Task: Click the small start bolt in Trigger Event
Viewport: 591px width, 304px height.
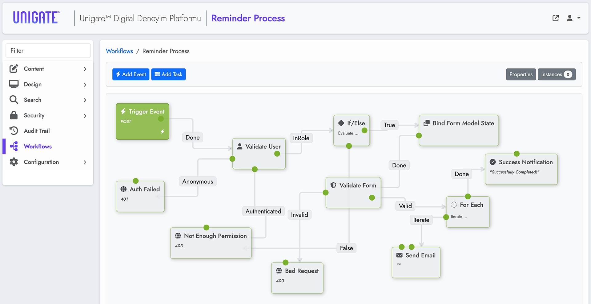Action: click(x=162, y=132)
